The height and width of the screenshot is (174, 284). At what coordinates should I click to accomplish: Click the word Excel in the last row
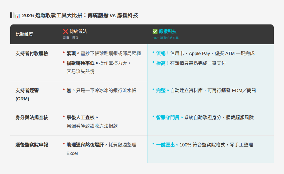(72, 153)
